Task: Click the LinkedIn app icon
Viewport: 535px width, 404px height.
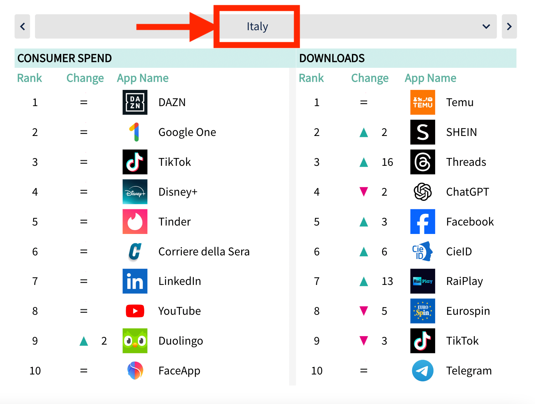Action: 135,281
